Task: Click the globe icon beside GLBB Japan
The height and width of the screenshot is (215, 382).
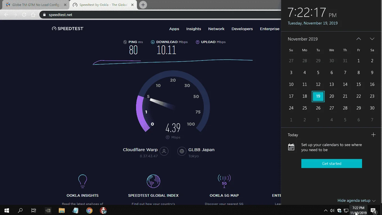Action: click(x=182, y=151)
